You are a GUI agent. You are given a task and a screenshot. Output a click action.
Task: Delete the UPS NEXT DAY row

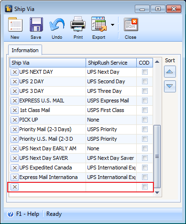tap(15, 72)
